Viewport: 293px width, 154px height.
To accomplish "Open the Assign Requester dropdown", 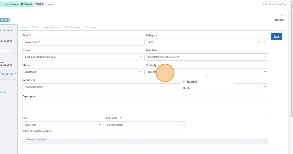I will click(145, 87).
